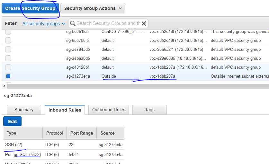269x164 pixels.
Task: Click the Create Security Group button
Action: 30,8
